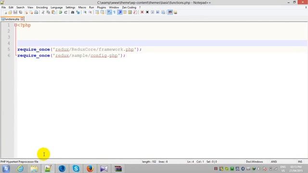Toggle show all characters pilcrow icon
The image size is (308, 173).
(115, 12)
